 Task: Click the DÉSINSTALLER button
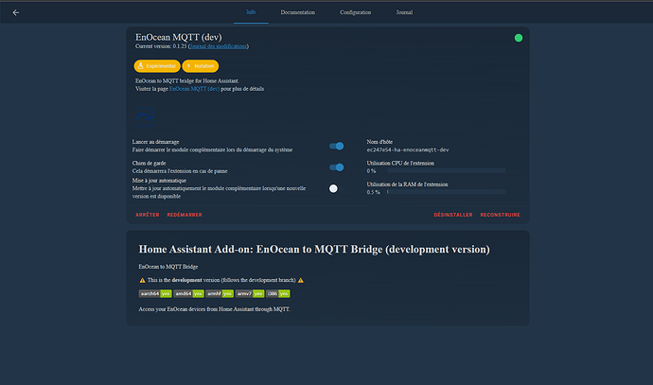pyautogui.click(x=452, y=215)
